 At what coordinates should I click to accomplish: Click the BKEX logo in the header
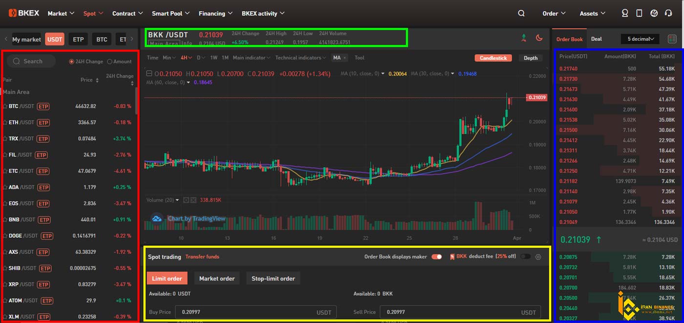[x=23, y=13]
